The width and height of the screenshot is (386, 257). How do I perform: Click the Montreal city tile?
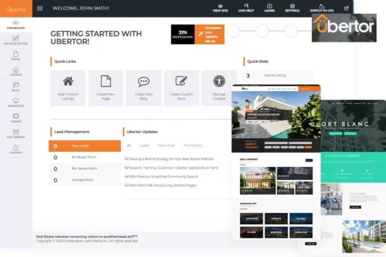tap(276, 233)
